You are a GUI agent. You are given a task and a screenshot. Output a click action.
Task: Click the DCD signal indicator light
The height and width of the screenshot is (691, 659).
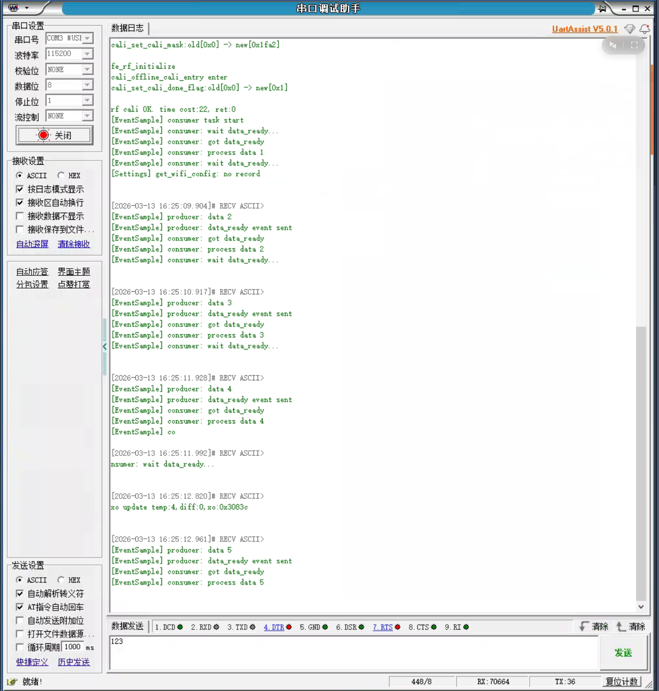pyautogui.click(x=180, y=627)
